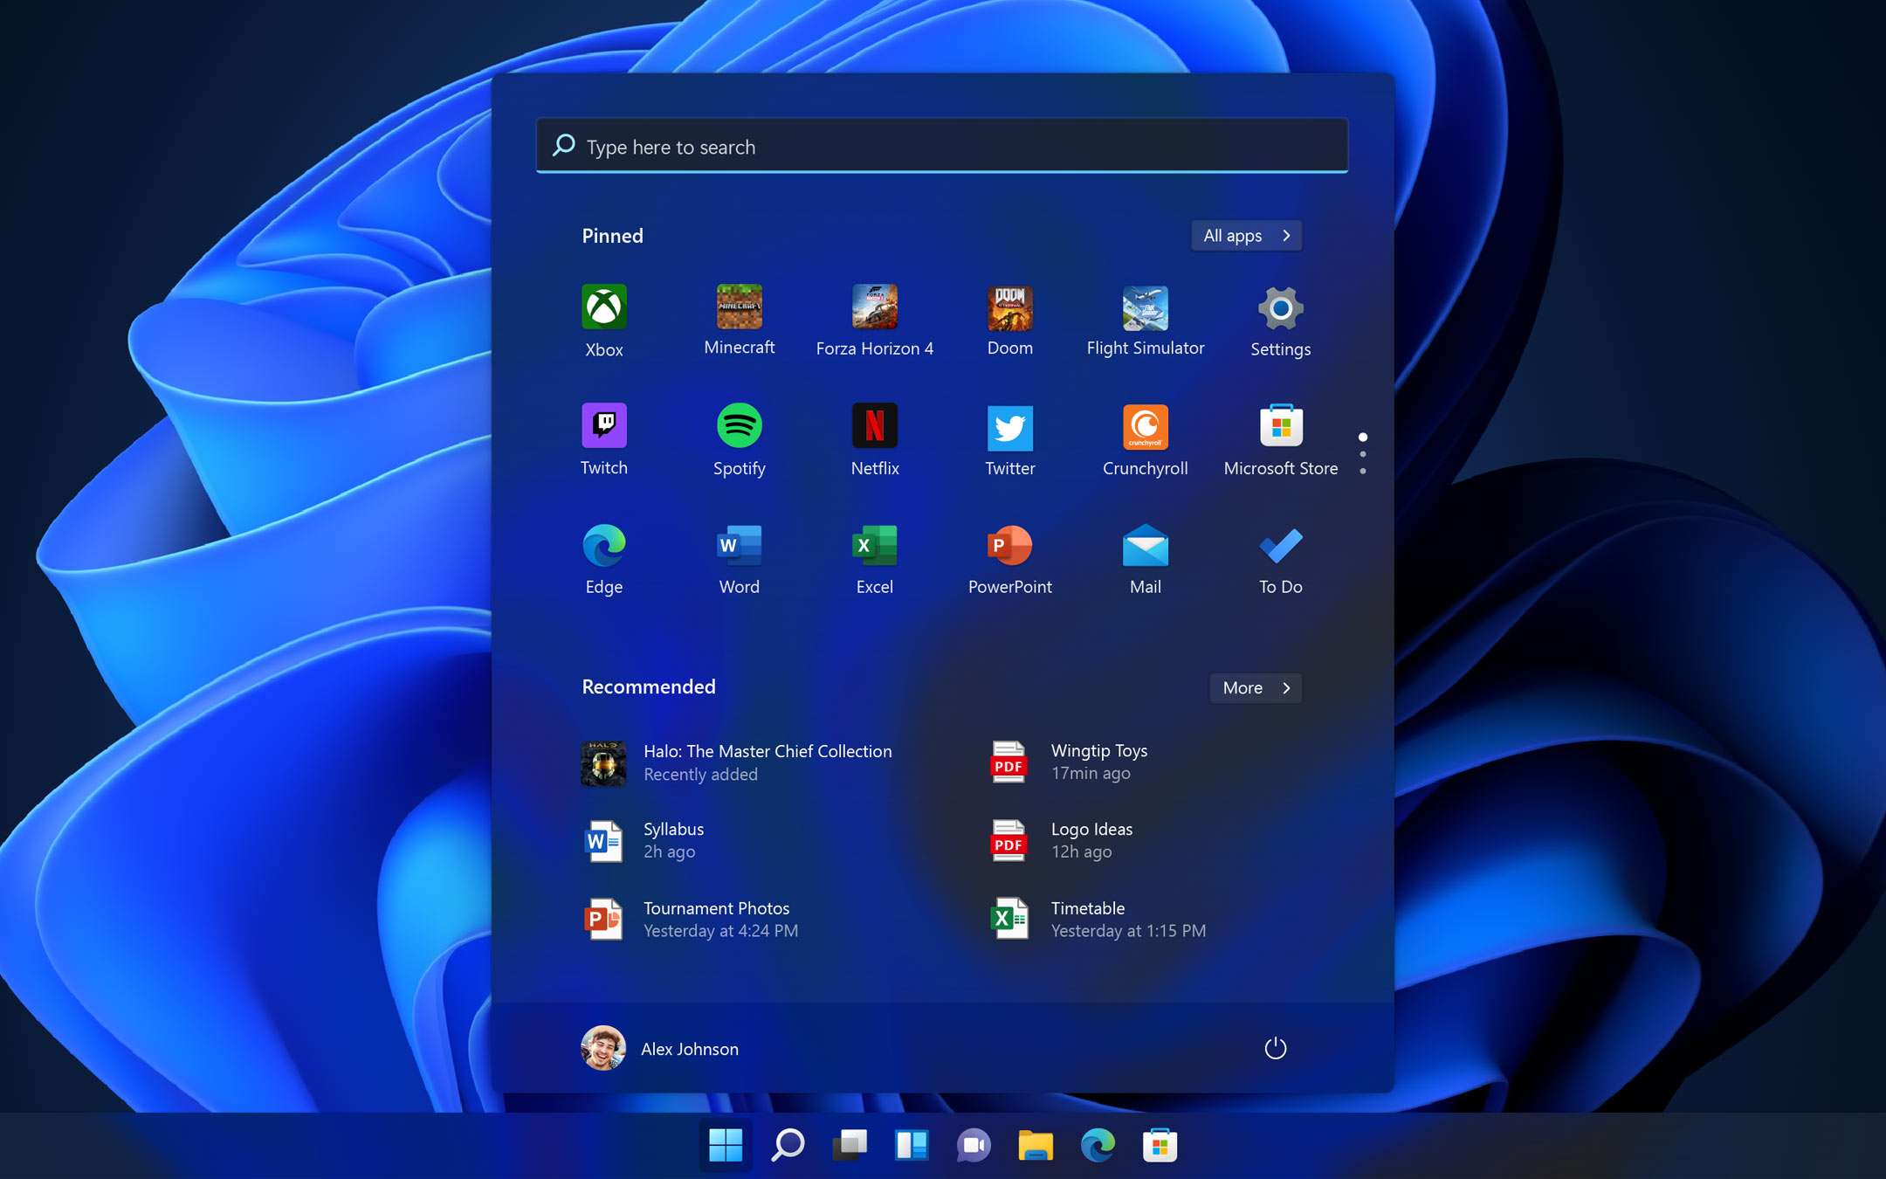This screenshot has width=1886, height=1179.
Task: Open the power options menu
Action: pyautogui.click(x=1275, y=1048)
